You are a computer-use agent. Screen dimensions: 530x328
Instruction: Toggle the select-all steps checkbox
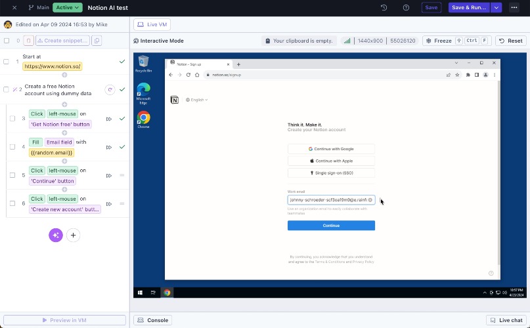[7, 41]
